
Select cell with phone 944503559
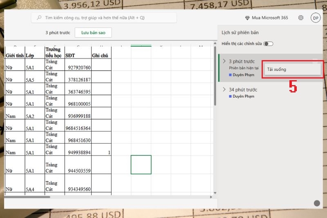point(78,164)
